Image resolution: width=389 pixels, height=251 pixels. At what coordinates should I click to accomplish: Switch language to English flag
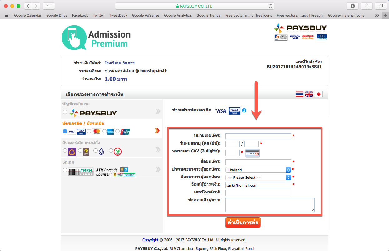tap(309, 94)
